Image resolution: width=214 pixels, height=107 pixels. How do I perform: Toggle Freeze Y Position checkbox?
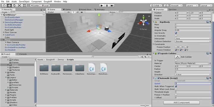176,95
